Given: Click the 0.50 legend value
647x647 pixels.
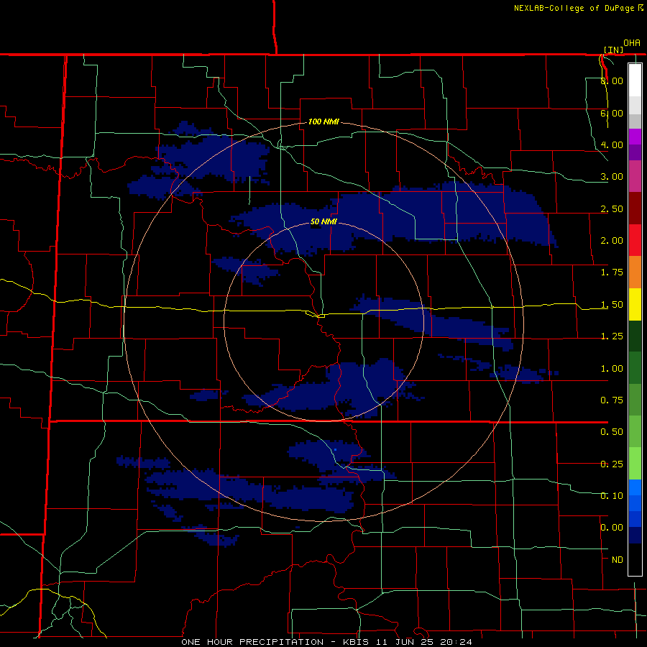Looking at the screenshot, I should [x=612, y=432].
